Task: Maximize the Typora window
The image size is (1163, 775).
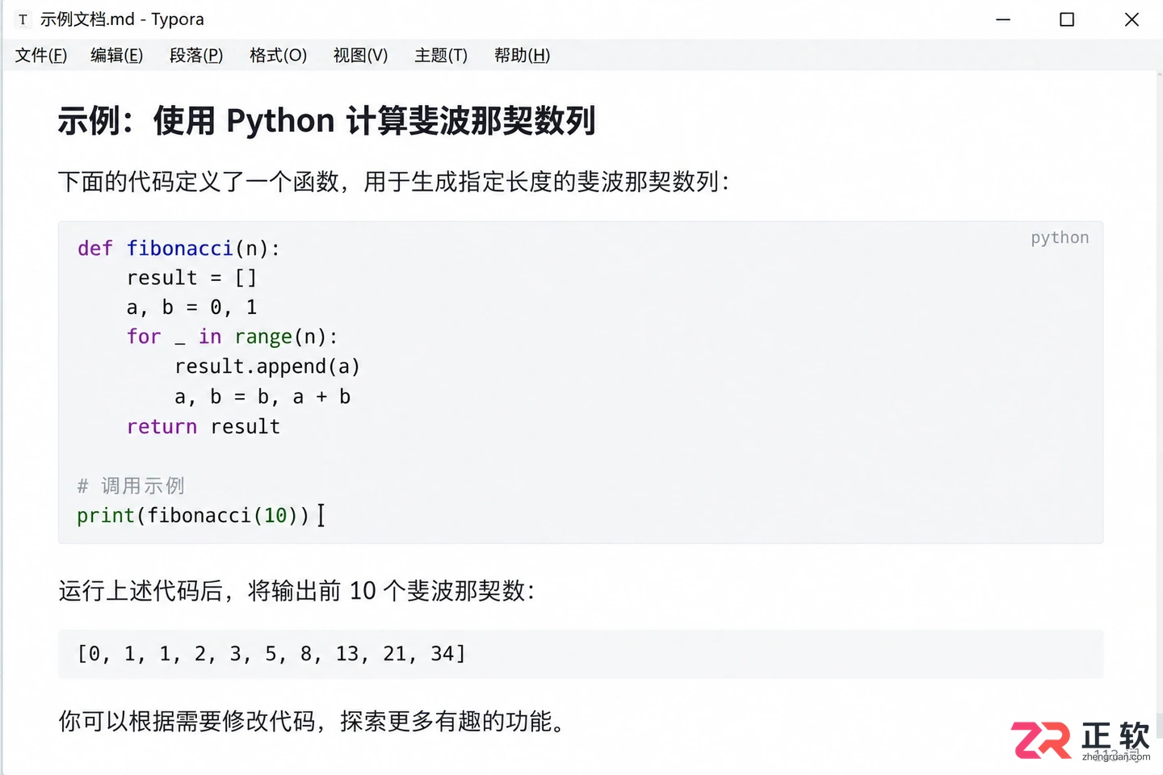Action: click(1067, 19)
